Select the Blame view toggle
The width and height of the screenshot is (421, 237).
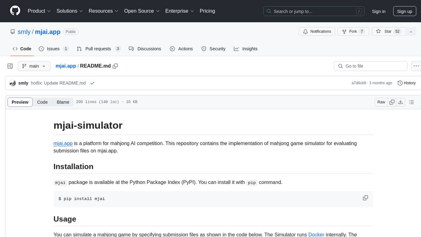63,102
